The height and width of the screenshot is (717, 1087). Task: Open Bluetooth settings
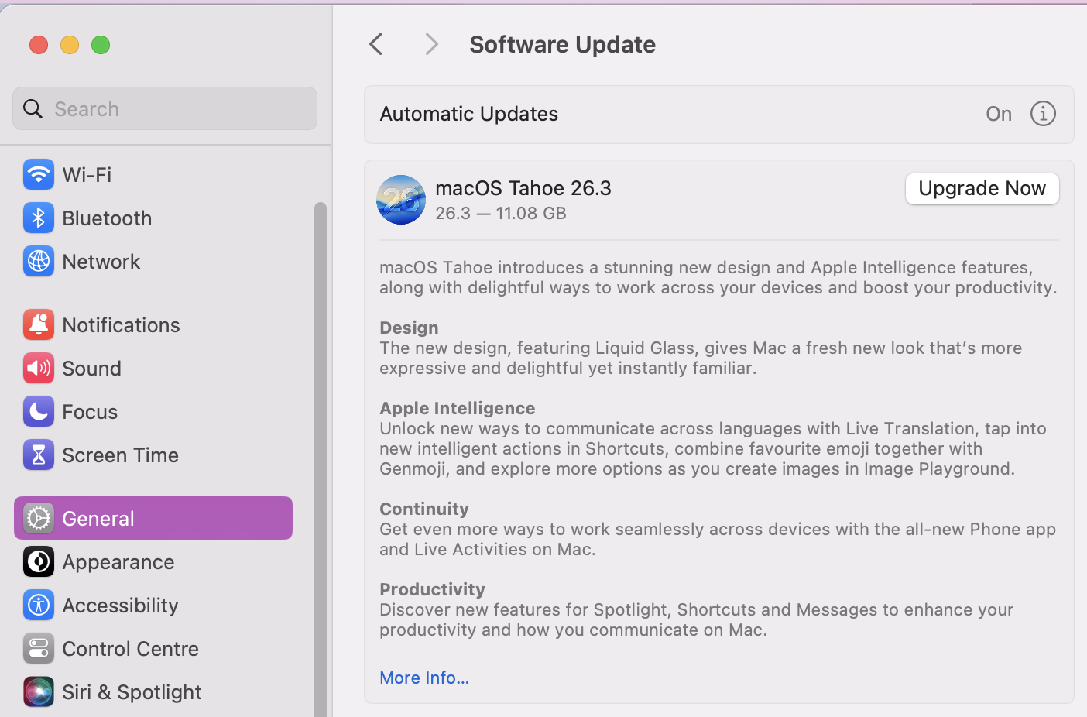[107, 218]
